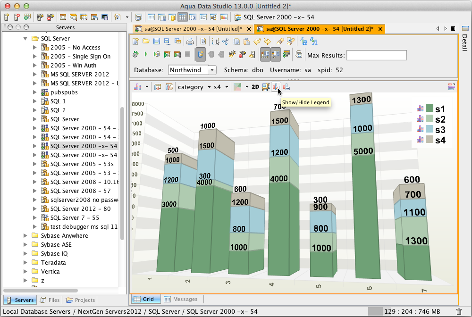Open the Messages tab
This screenshot has width=472, height=317.
coord(181,299)
